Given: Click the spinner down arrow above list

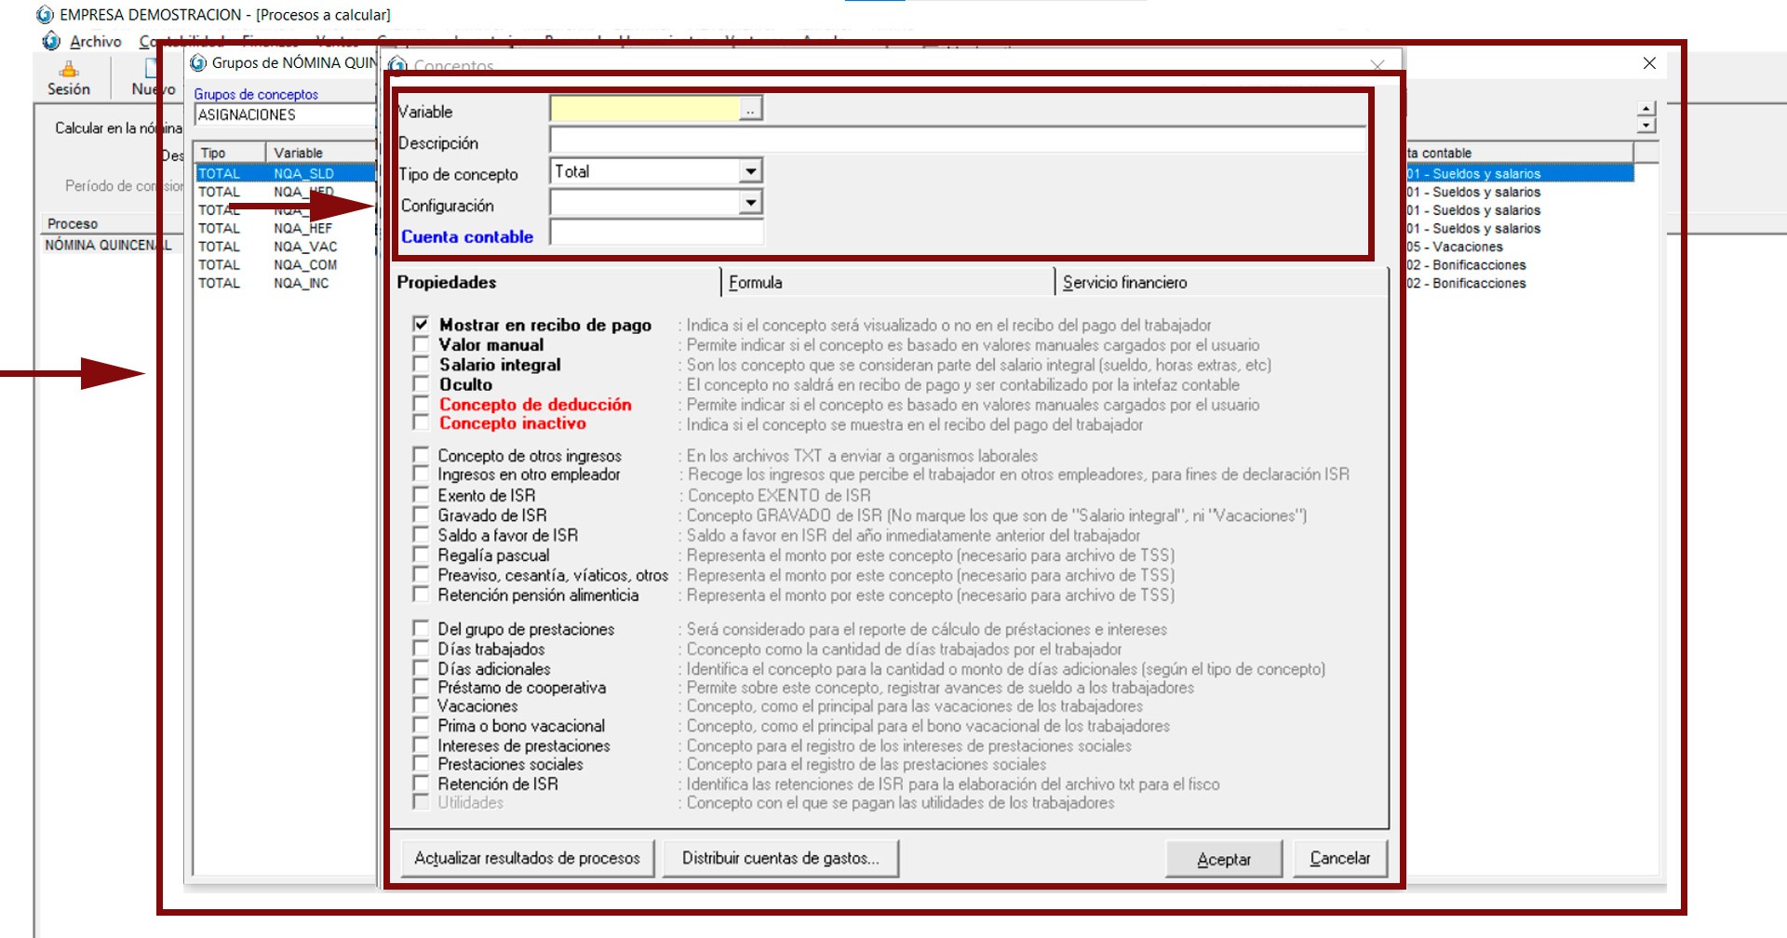Looking at the screenshot, I should pos(1646,126).
